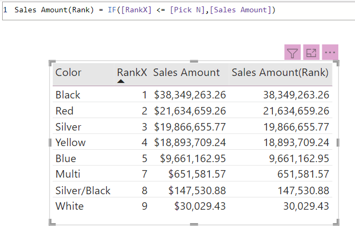355x237 pixels.
Task: Select the Silver/Black row cell
Action: point(83,190)
